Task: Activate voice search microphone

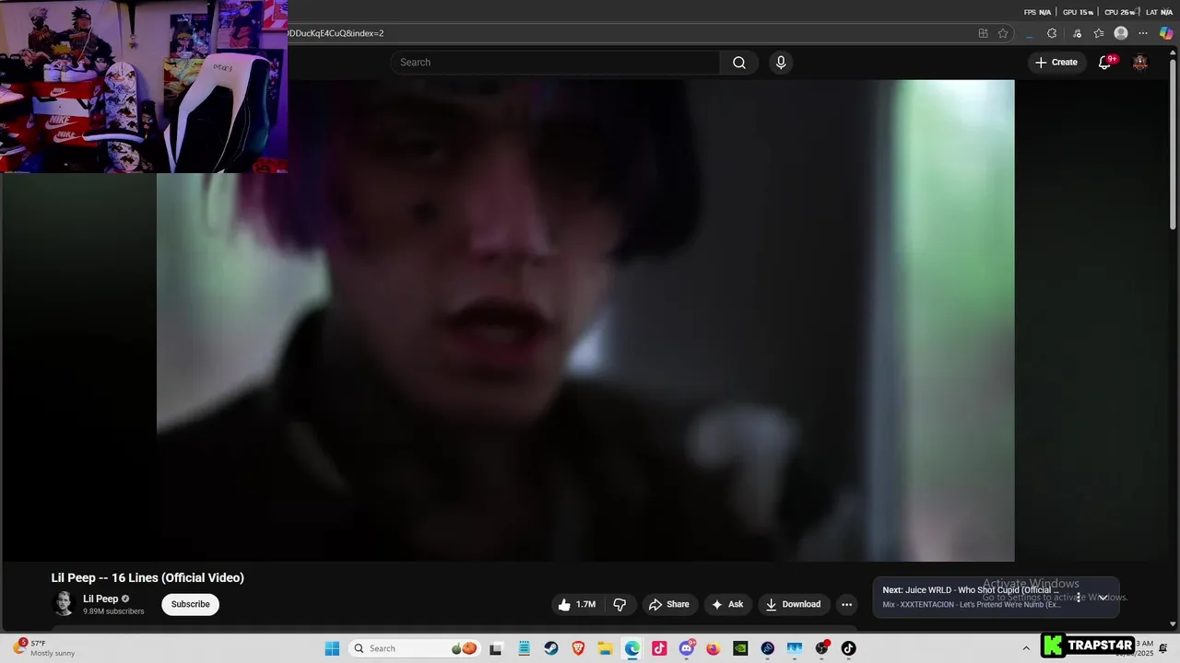Action: point(781,63)
